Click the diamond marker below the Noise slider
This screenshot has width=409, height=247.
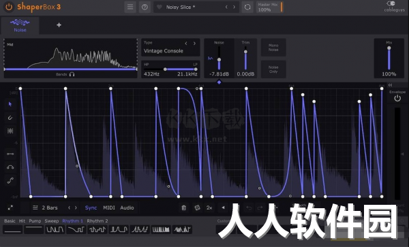point(219,82)
